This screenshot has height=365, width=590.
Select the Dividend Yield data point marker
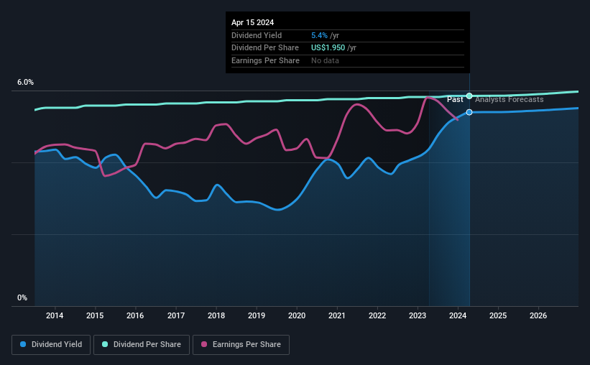click(469, 112)
